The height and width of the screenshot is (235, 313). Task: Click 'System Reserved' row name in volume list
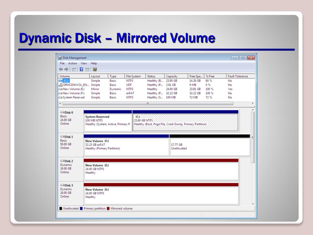point(74,98)
